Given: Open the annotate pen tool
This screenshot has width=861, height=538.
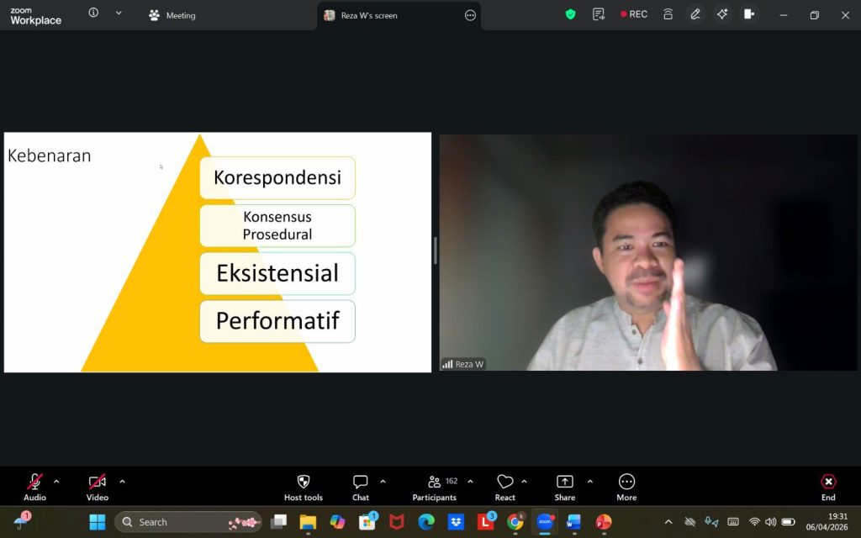Looking at the screenshot, I should point(695,14).
